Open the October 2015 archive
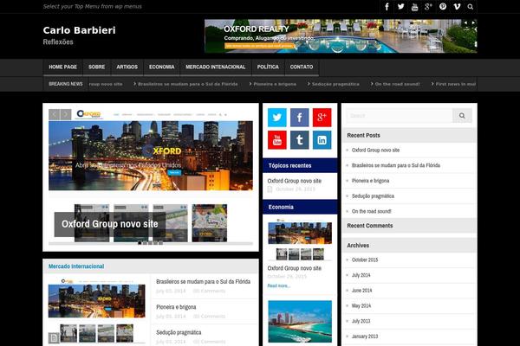Screen dimensions: 520x346 click(x=365, y=259)
